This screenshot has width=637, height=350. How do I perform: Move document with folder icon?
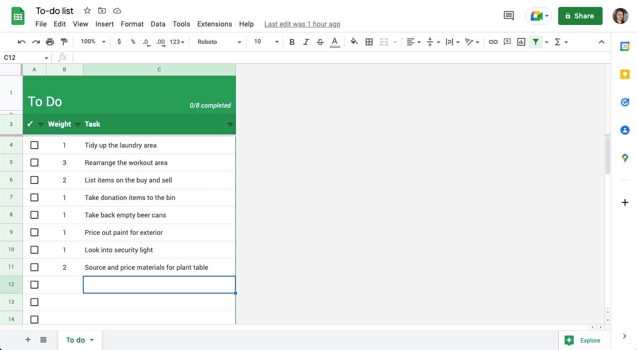[x=102, y=10]
